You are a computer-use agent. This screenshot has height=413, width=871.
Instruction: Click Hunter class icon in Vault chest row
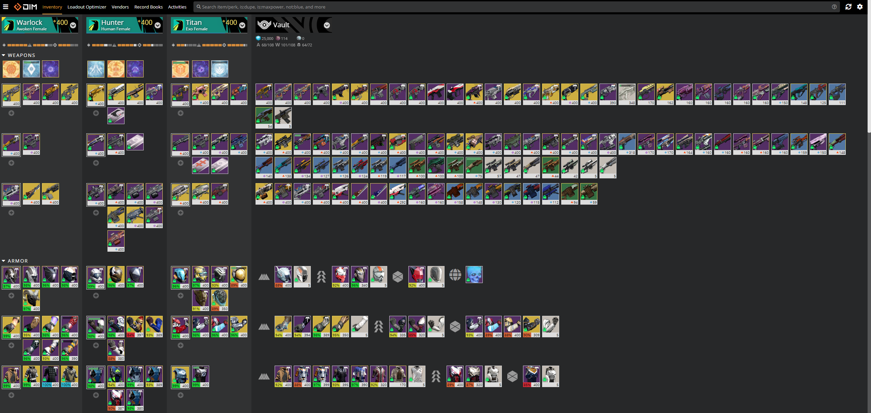(436, 377)
